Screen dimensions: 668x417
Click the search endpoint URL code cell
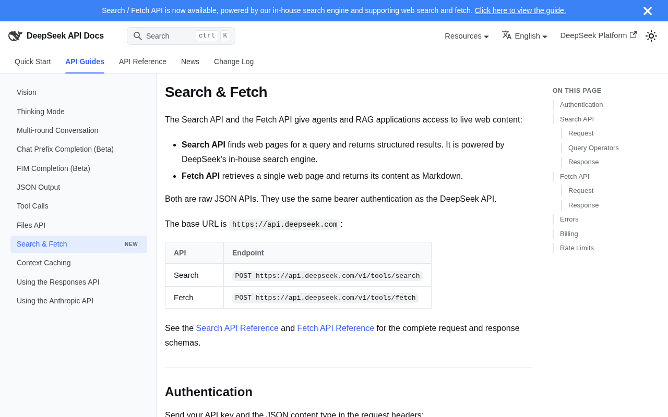click(x=327, y=276)
